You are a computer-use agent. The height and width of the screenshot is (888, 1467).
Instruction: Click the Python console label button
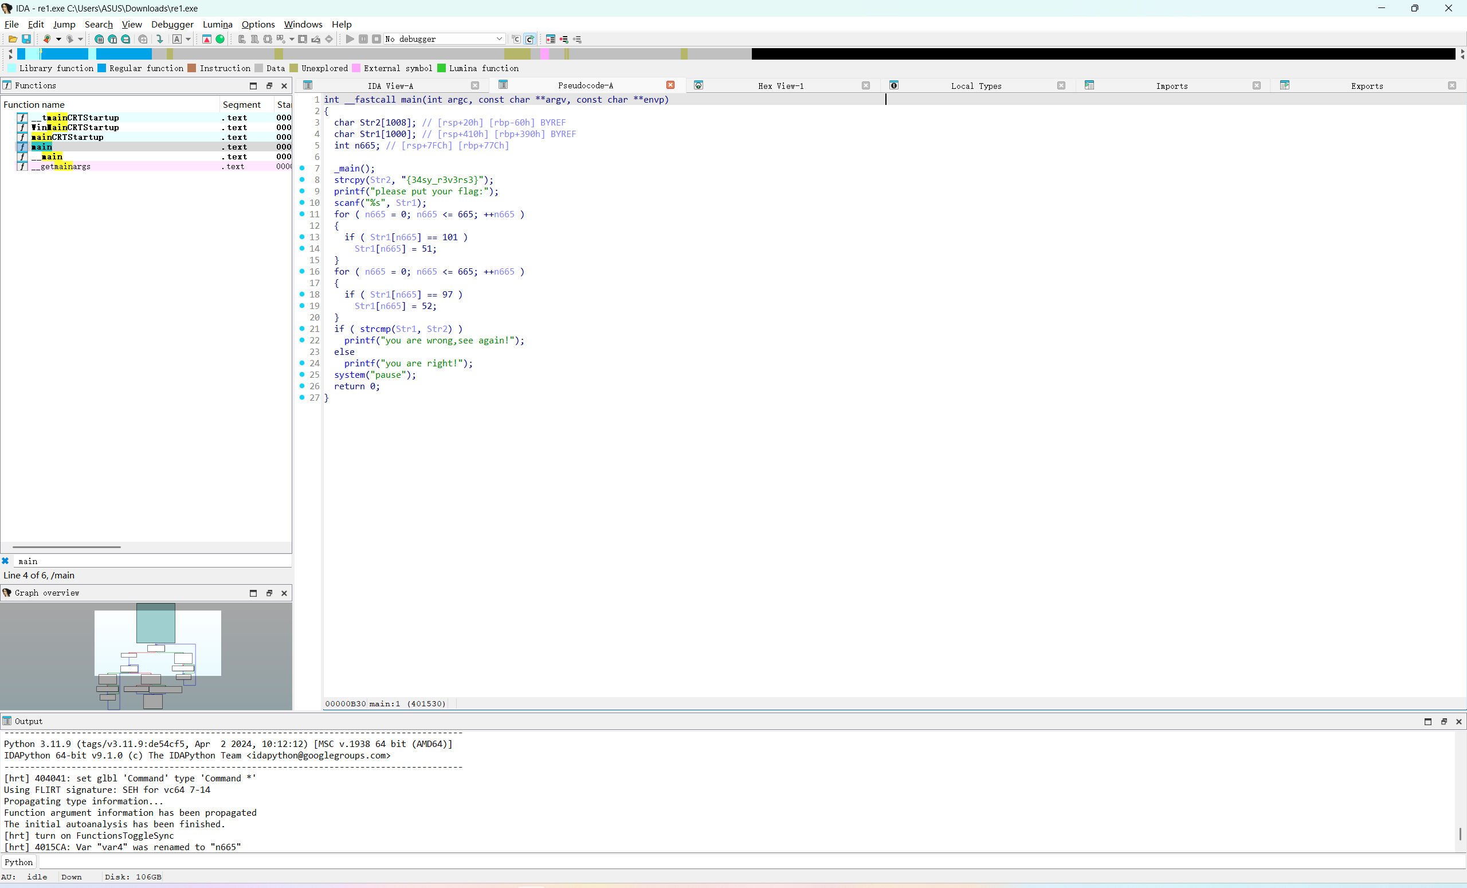pos(19,862)
